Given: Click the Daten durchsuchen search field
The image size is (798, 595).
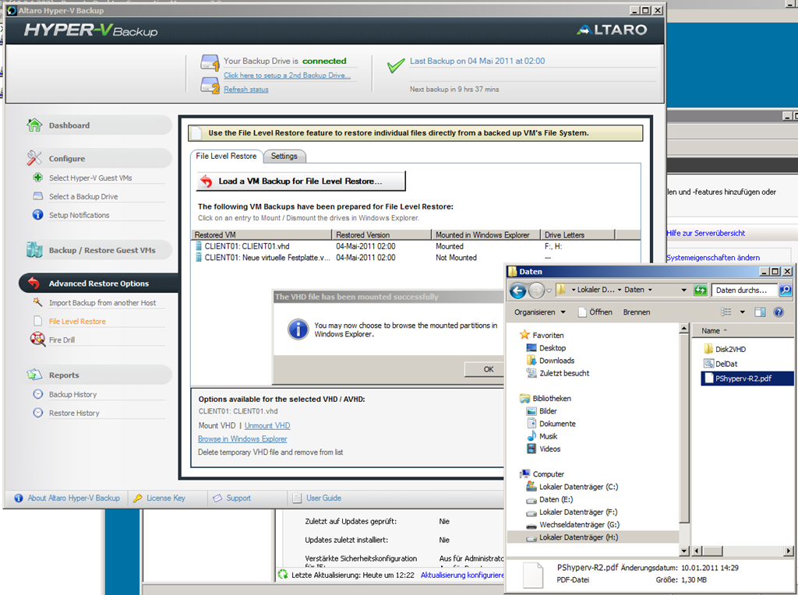Looking at the screenshot, I should point(744,290).
